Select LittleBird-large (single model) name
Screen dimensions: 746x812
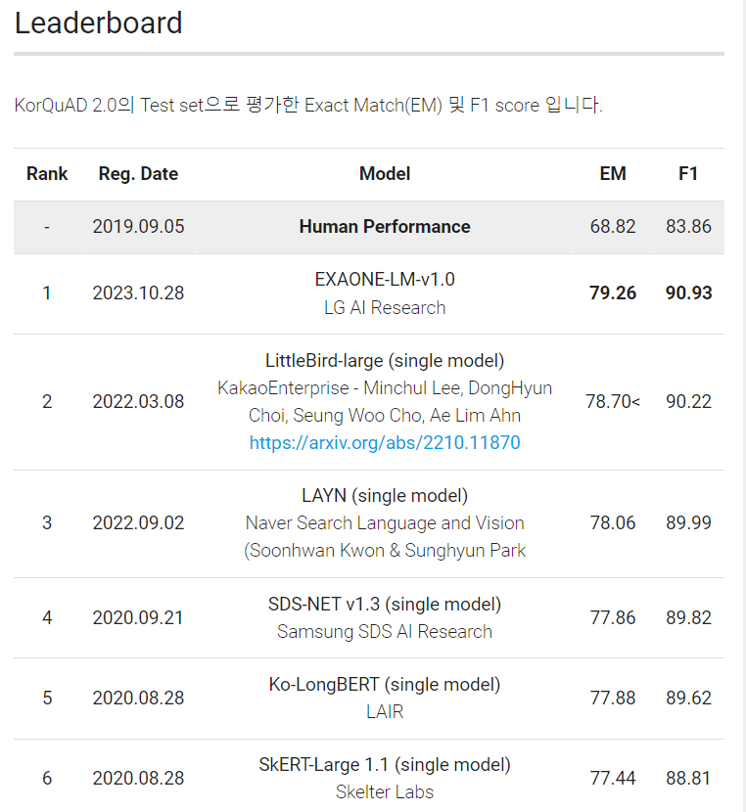point(385,361)
